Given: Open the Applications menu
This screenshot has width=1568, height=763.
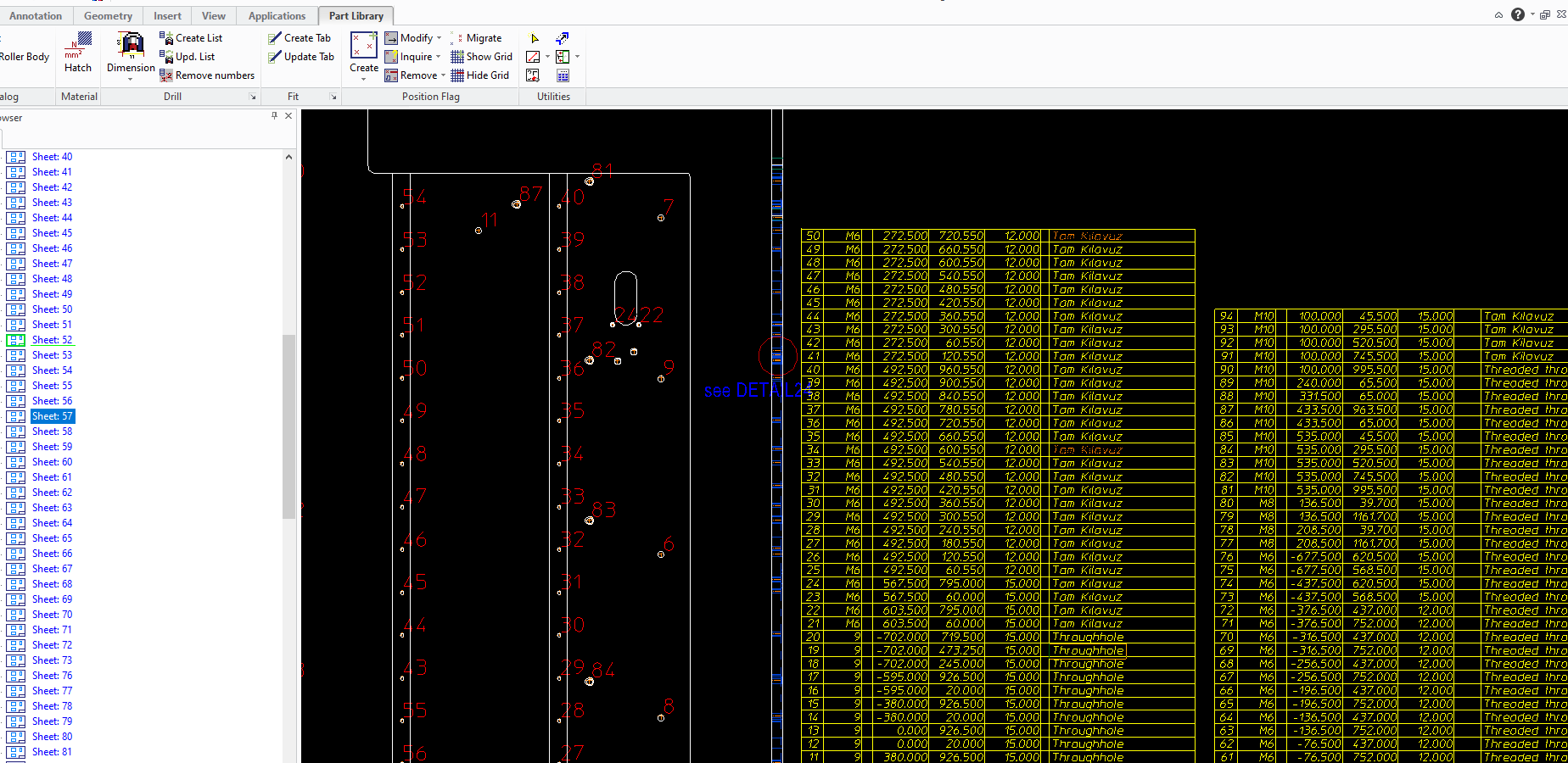Looking at the screenshot, I should [277, 15].
